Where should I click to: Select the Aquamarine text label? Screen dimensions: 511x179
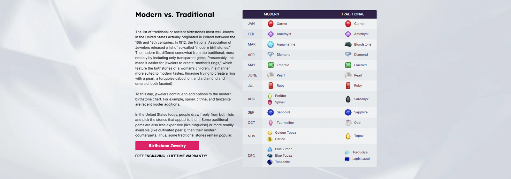(x=286, y=44)
